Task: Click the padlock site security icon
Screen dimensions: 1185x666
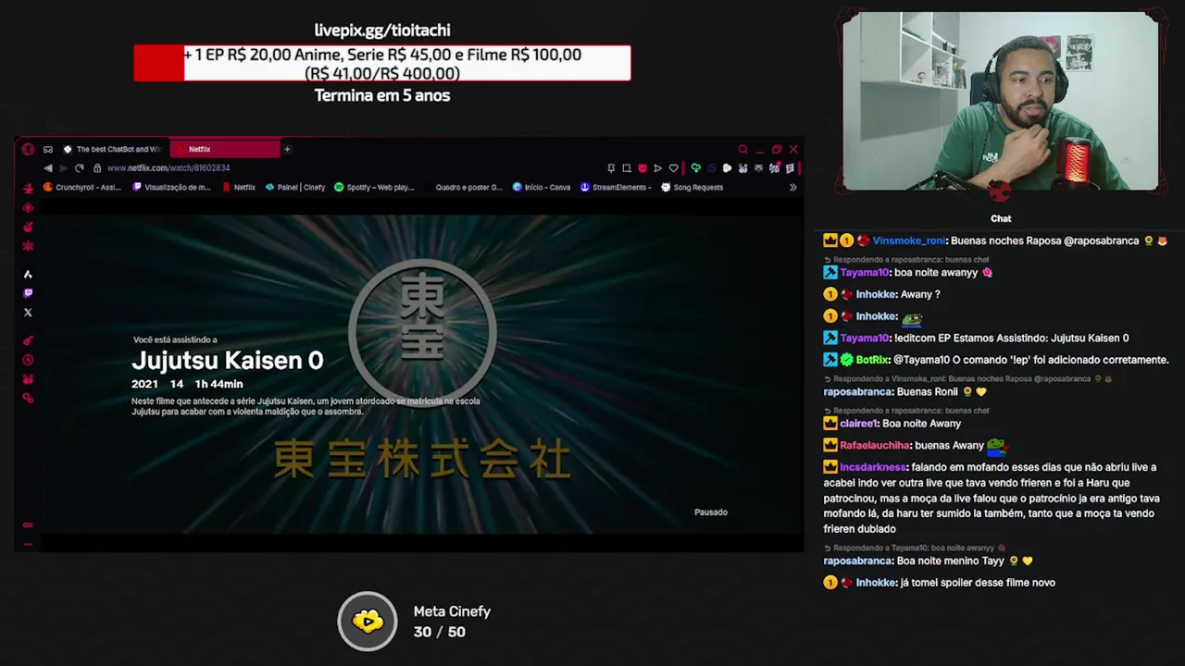Action: pos(97,168)
